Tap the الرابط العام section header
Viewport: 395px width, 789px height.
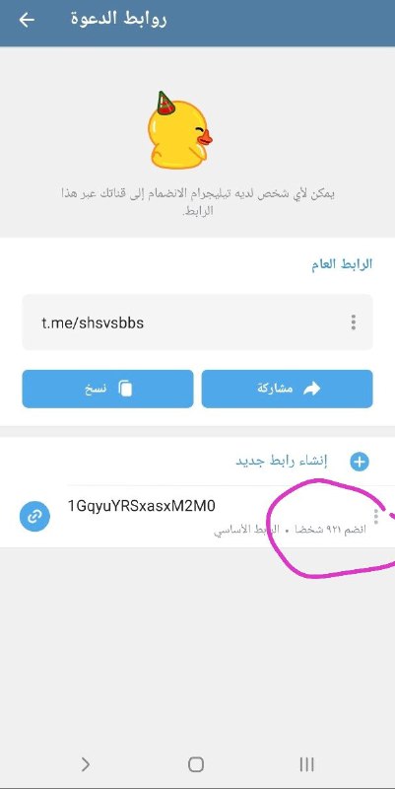click(x=342, y=264)
